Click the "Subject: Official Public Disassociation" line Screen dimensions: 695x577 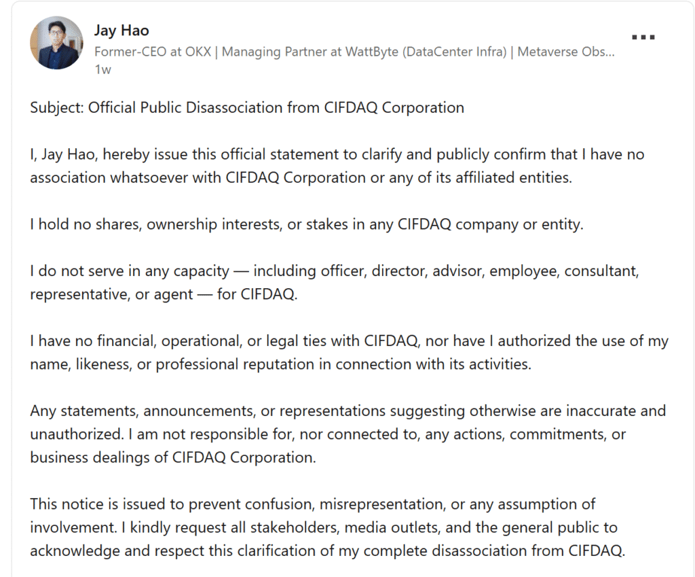coord(176,107)
